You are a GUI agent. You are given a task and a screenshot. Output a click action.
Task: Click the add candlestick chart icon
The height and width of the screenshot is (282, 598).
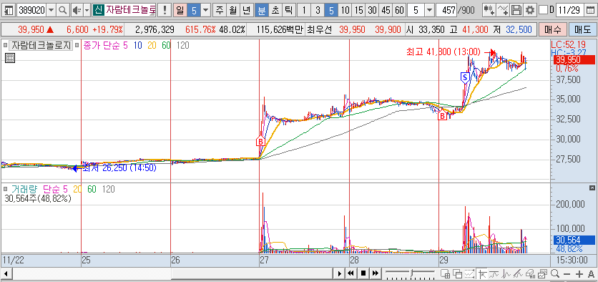tap(490, 10)
